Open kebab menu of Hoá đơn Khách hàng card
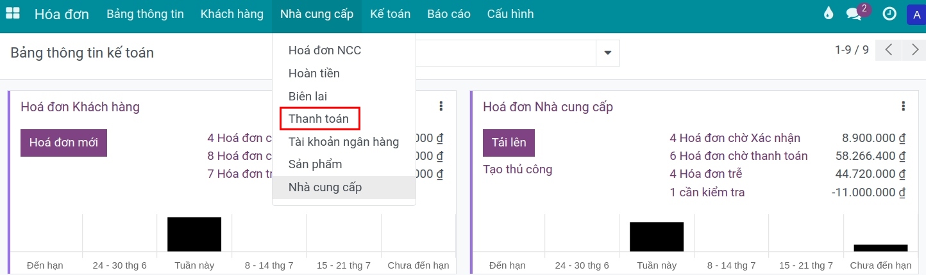926x275 pixels. (441, 106)
